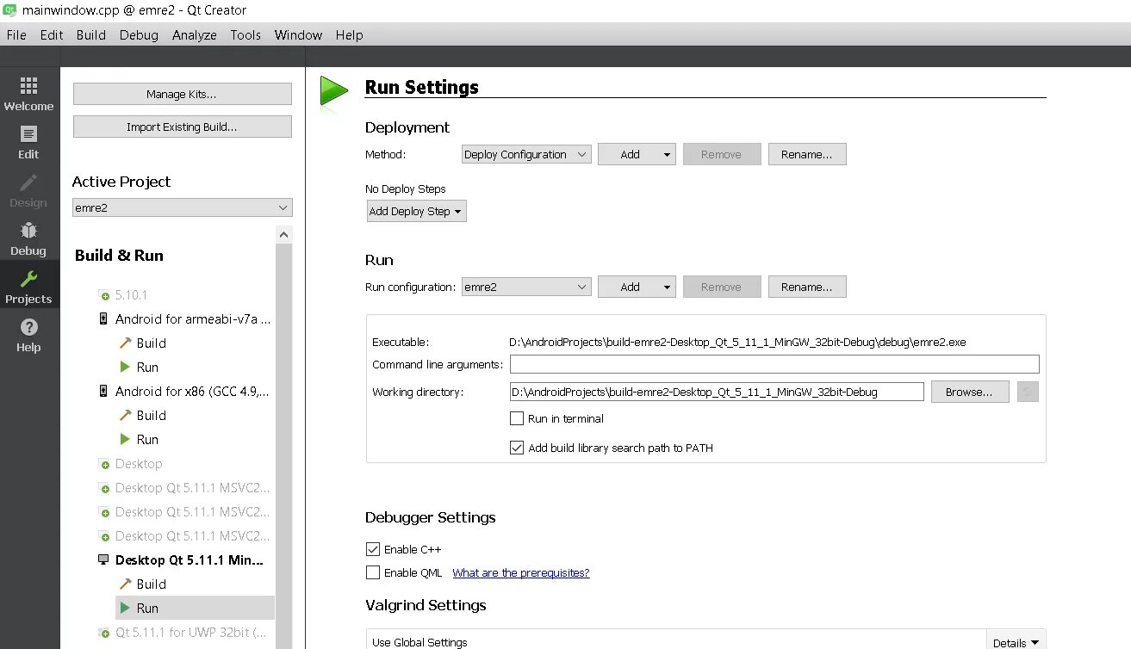Click the green run arrow under Android for x86
The width and height of the screenshot is (1131, 649).
(x=125, y=439)
